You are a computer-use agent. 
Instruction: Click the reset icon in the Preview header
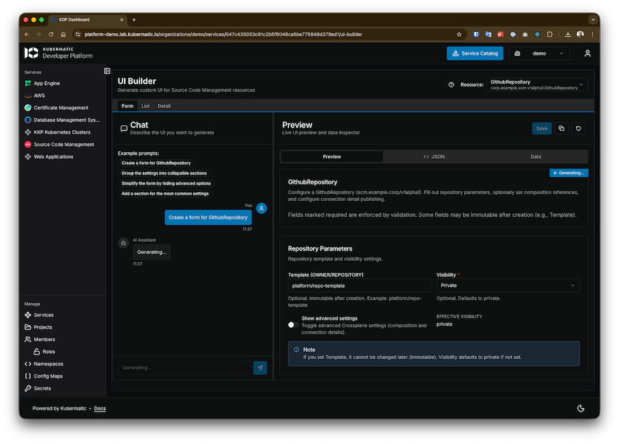578,128
